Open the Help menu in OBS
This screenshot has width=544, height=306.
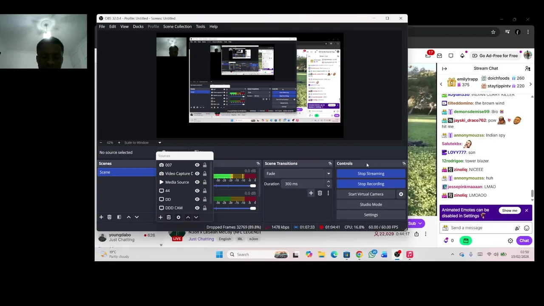pyautogui.click(x=213, y=26)
